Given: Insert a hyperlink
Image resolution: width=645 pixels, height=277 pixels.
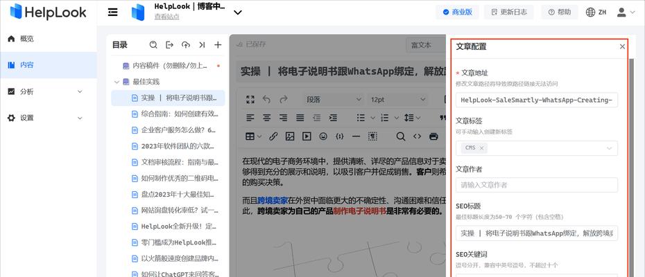Looking at the screenshot, I should [x=273, y=136].
